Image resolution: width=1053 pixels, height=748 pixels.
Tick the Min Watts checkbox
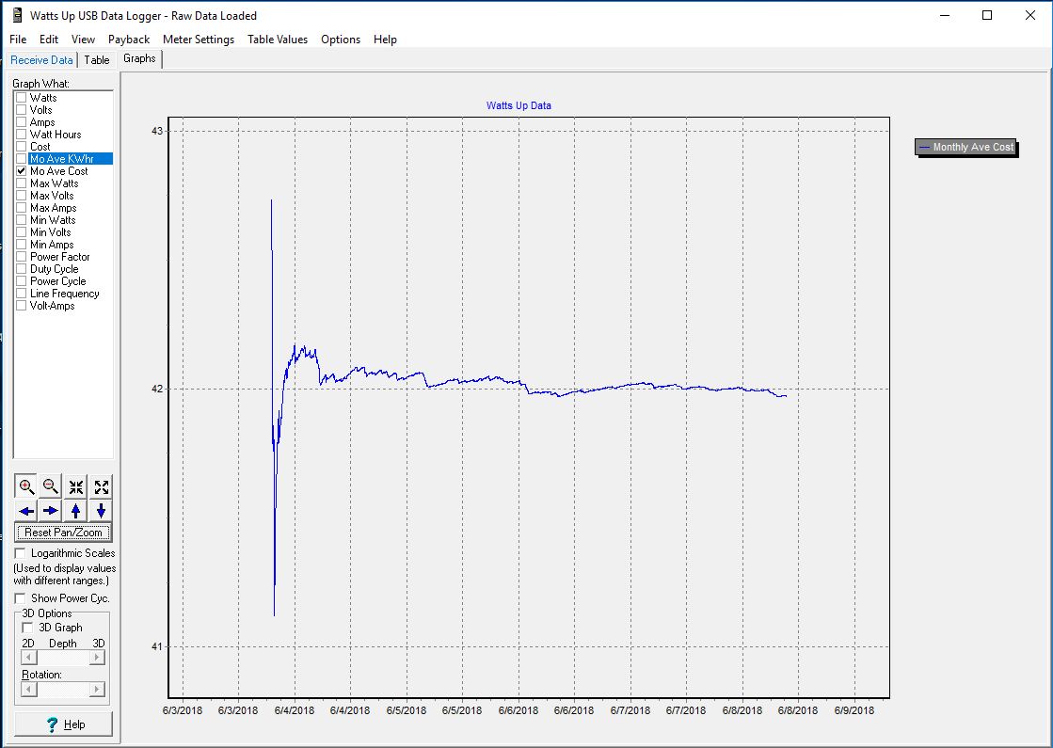22,220
